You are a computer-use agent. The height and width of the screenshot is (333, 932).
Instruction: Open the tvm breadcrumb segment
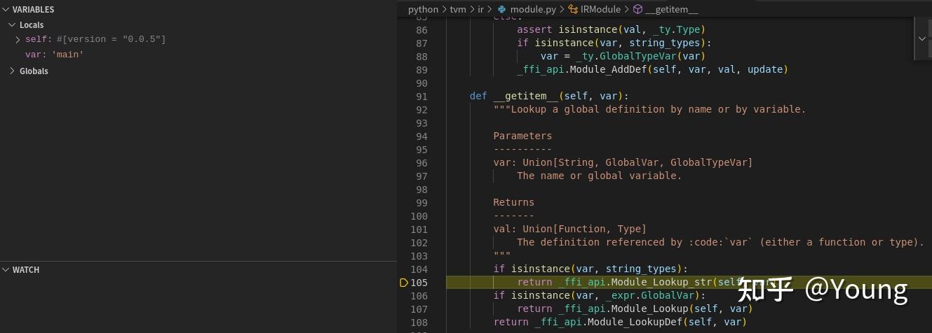tap(457, 10)
